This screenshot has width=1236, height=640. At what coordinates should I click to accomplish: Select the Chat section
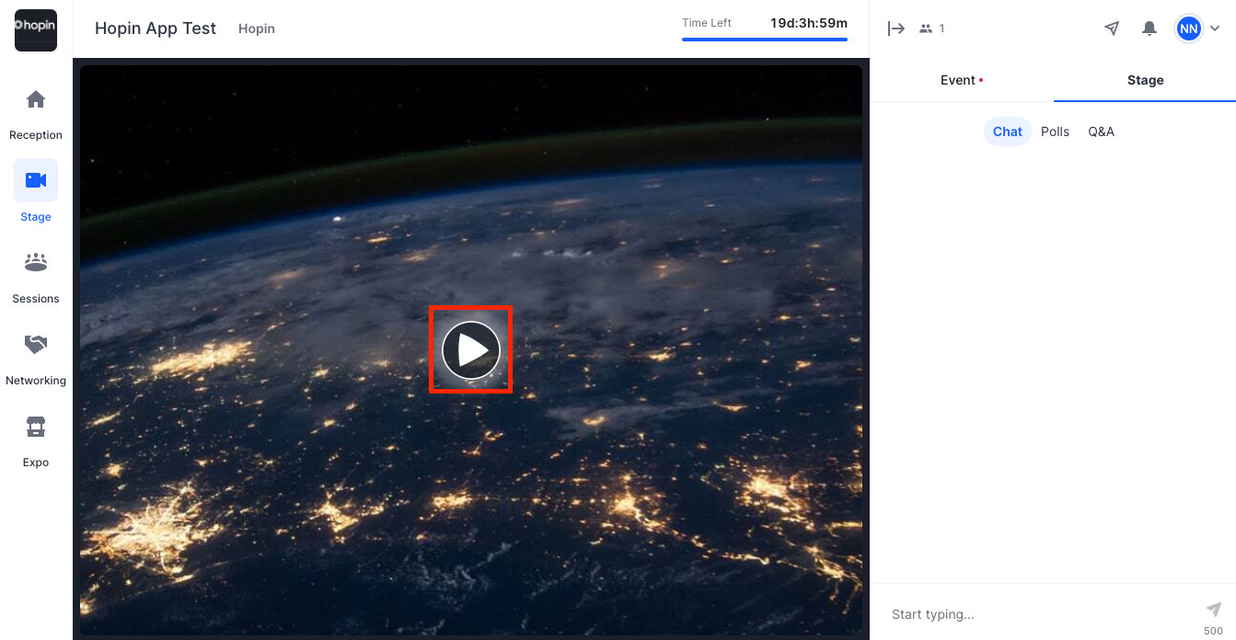(x=1008, y=131)
